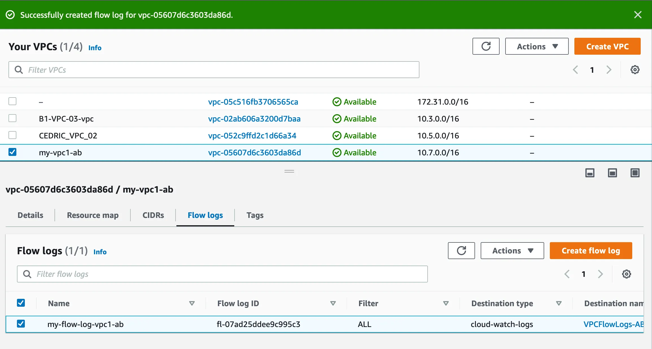
Task: Go to next page of VPCs
Action: (609, 70)
